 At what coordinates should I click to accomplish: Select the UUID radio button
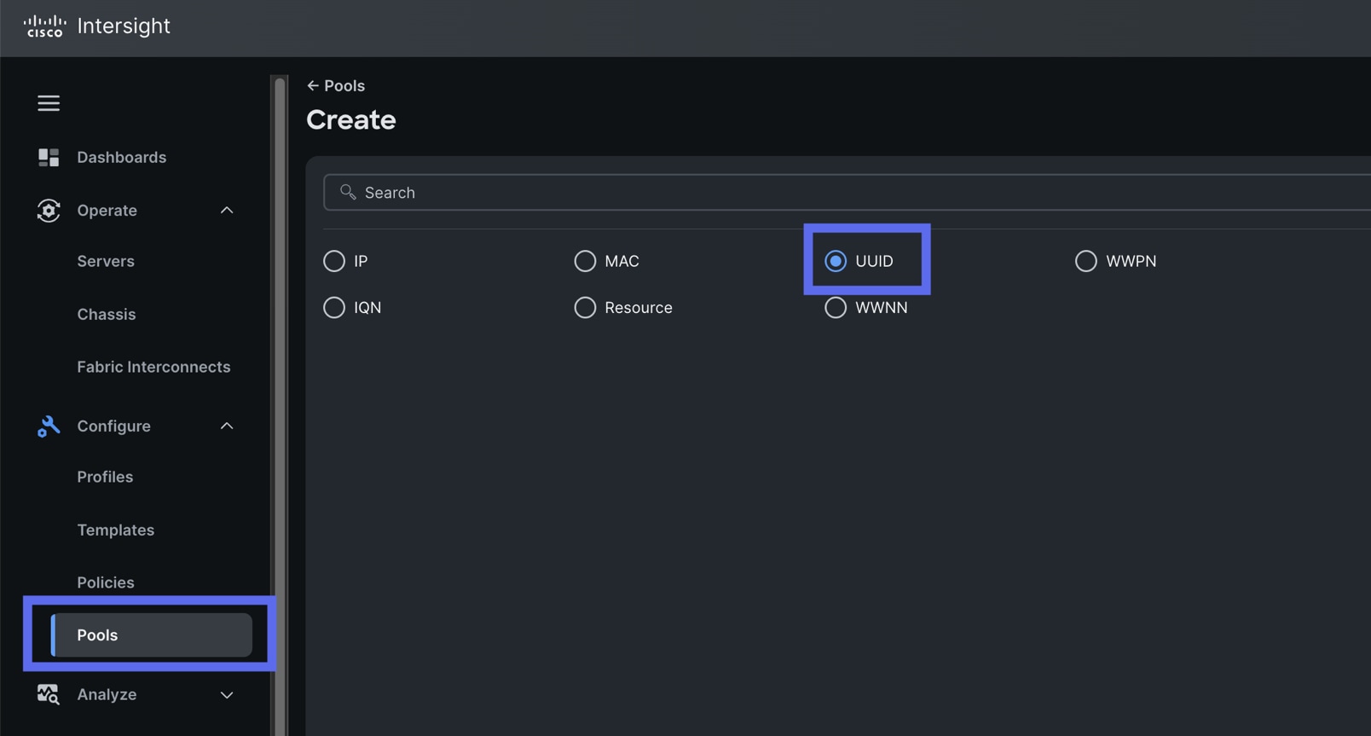836,261
